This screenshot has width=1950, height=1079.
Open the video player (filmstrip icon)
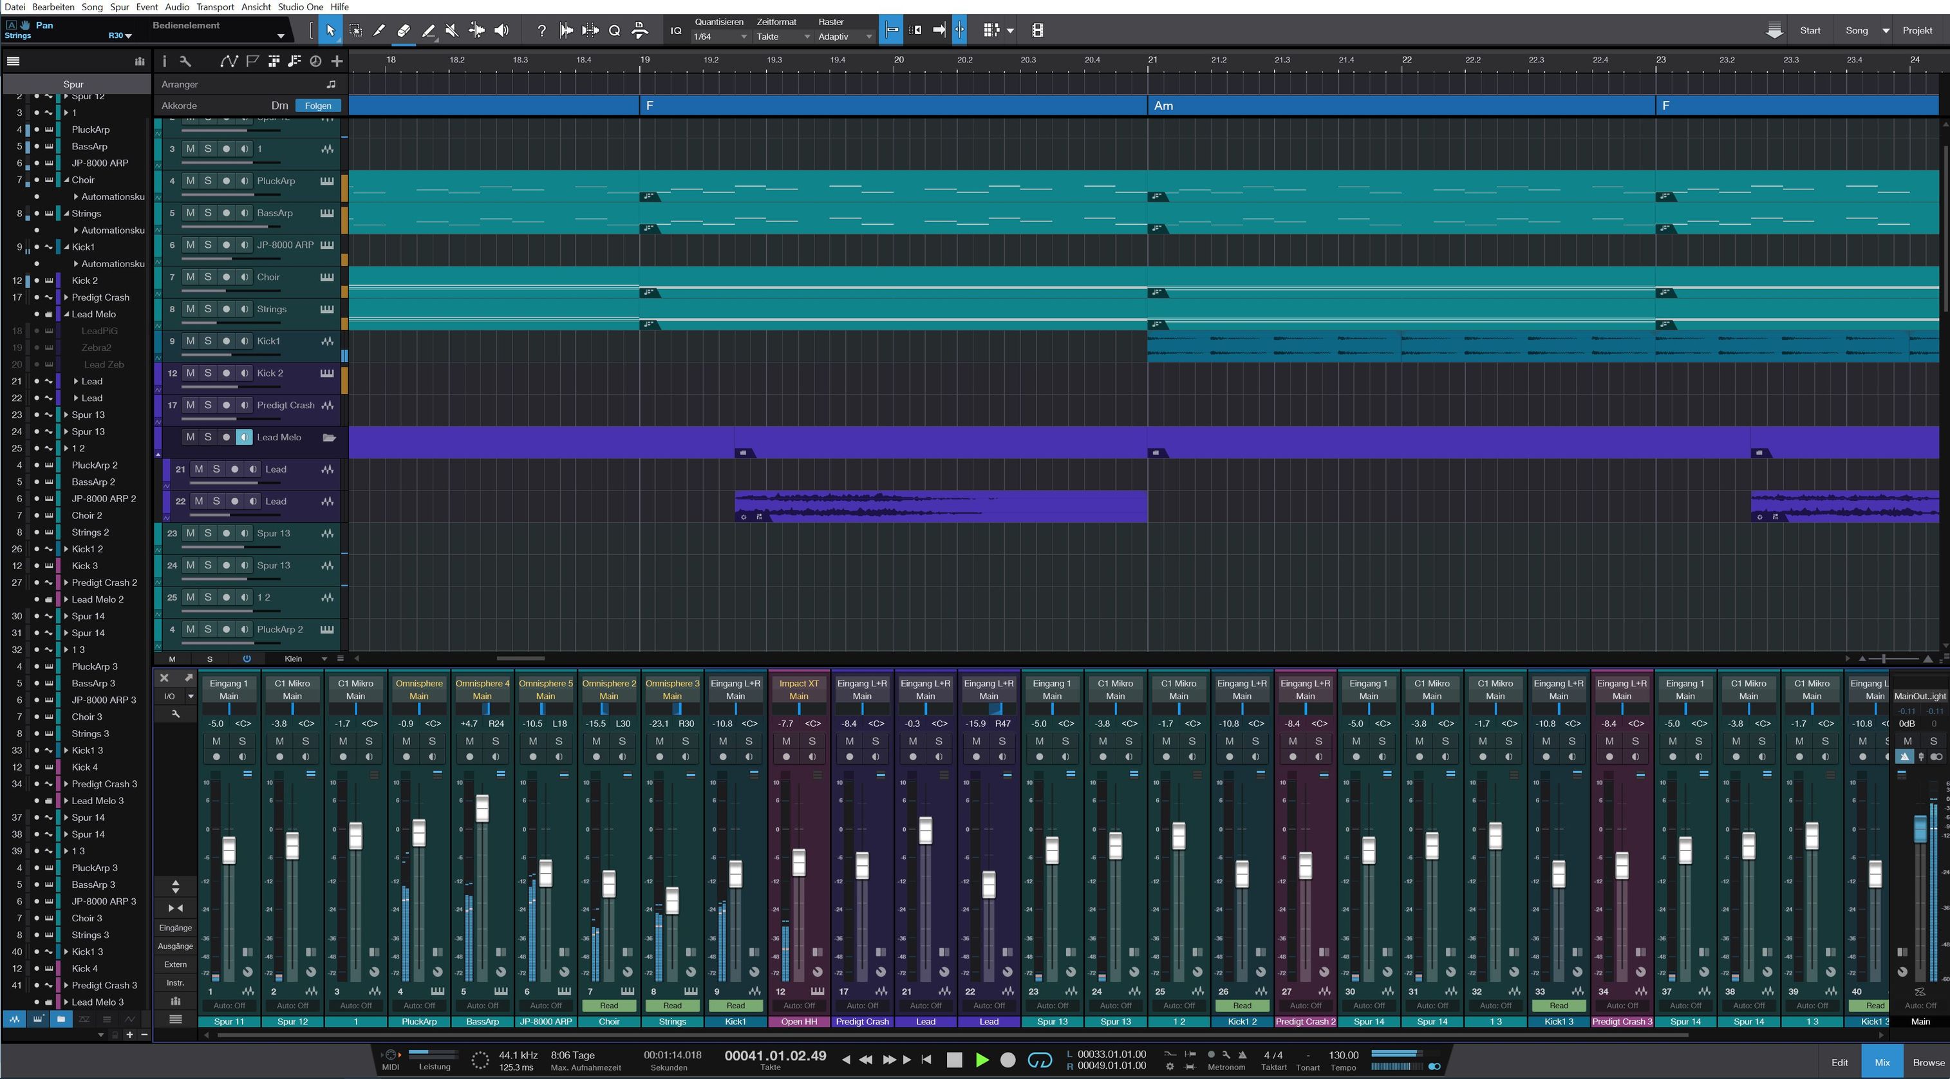tap(1038, 30)
